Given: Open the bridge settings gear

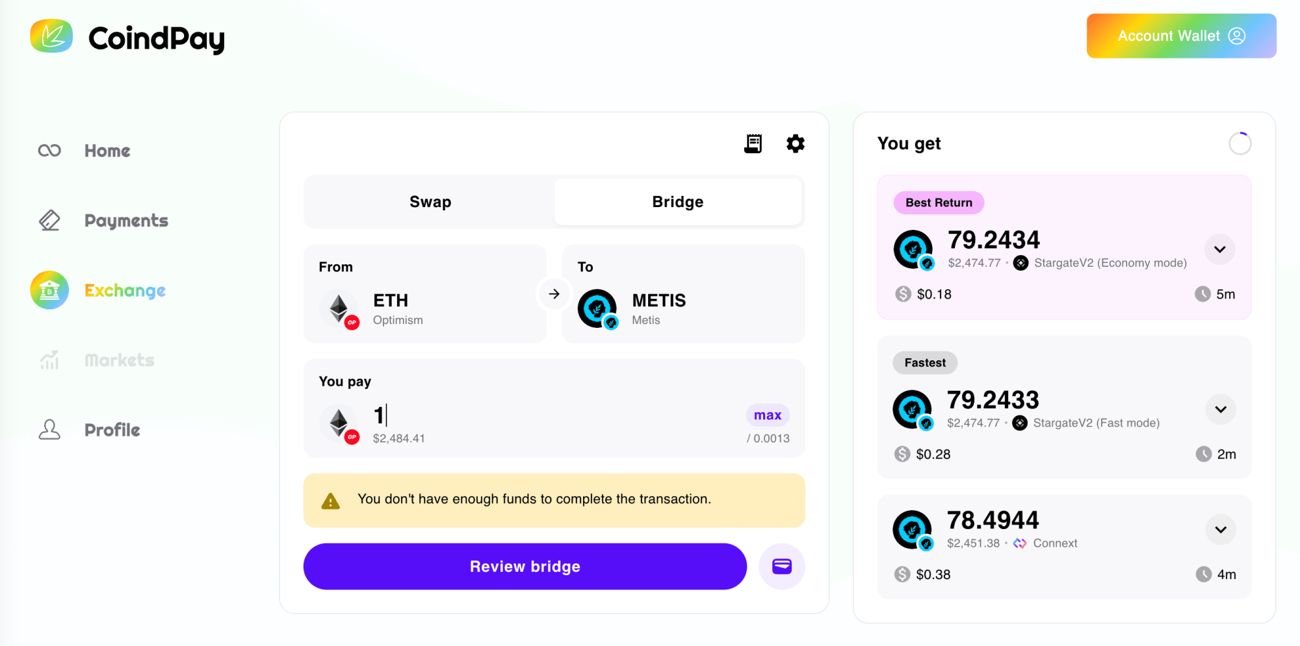Looking at the screenshot, I should click(x=796, y=143).
